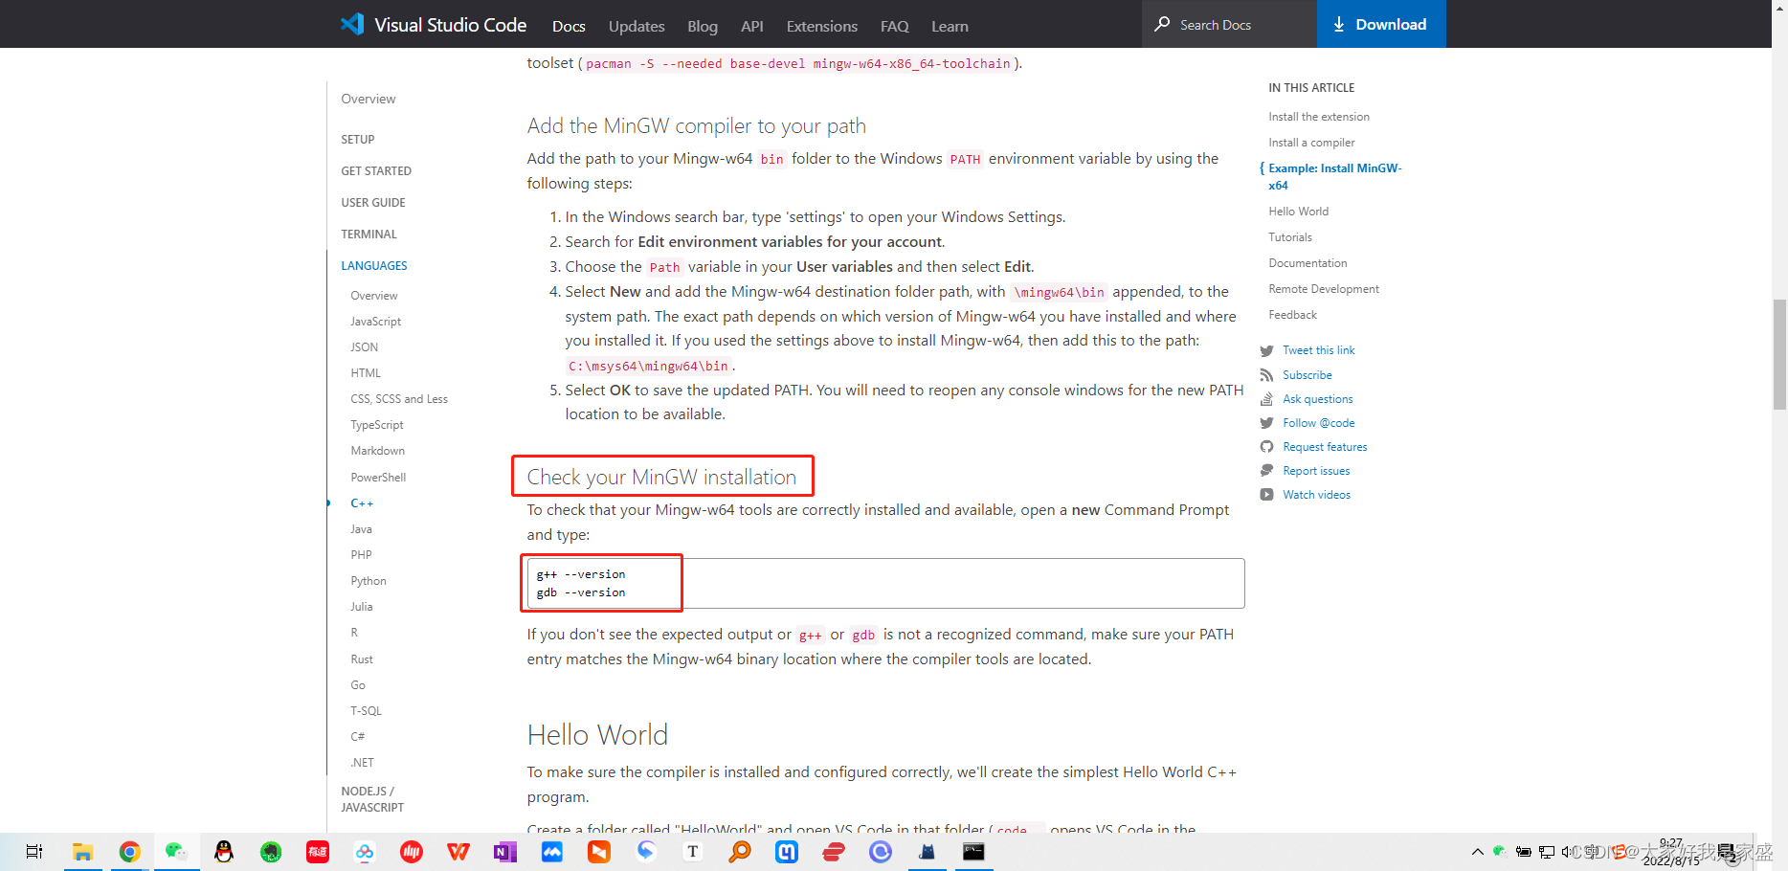Click the YouTube icon beside Watch videos
1788x871 pixels.
point(1266,495)
